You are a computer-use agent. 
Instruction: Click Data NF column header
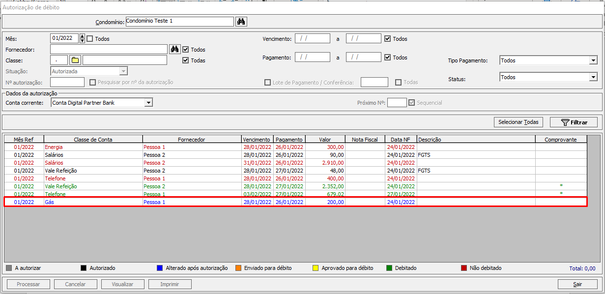point(401,139)
